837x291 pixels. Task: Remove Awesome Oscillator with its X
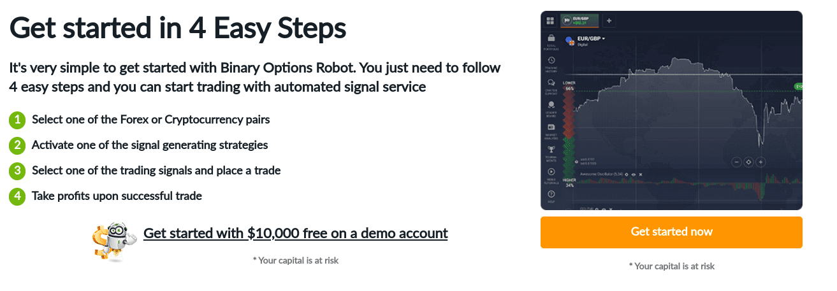point(641,174)
